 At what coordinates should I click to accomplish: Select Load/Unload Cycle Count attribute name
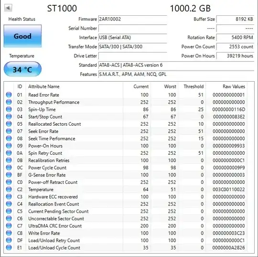click(x=54, y=248)
